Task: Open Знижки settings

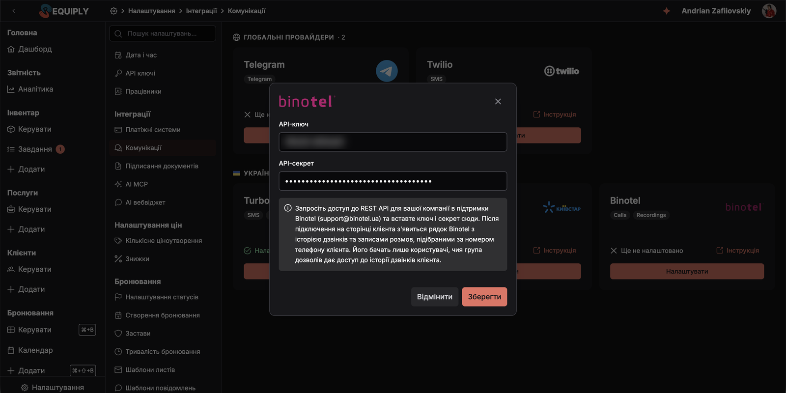Action: [132, 259]
